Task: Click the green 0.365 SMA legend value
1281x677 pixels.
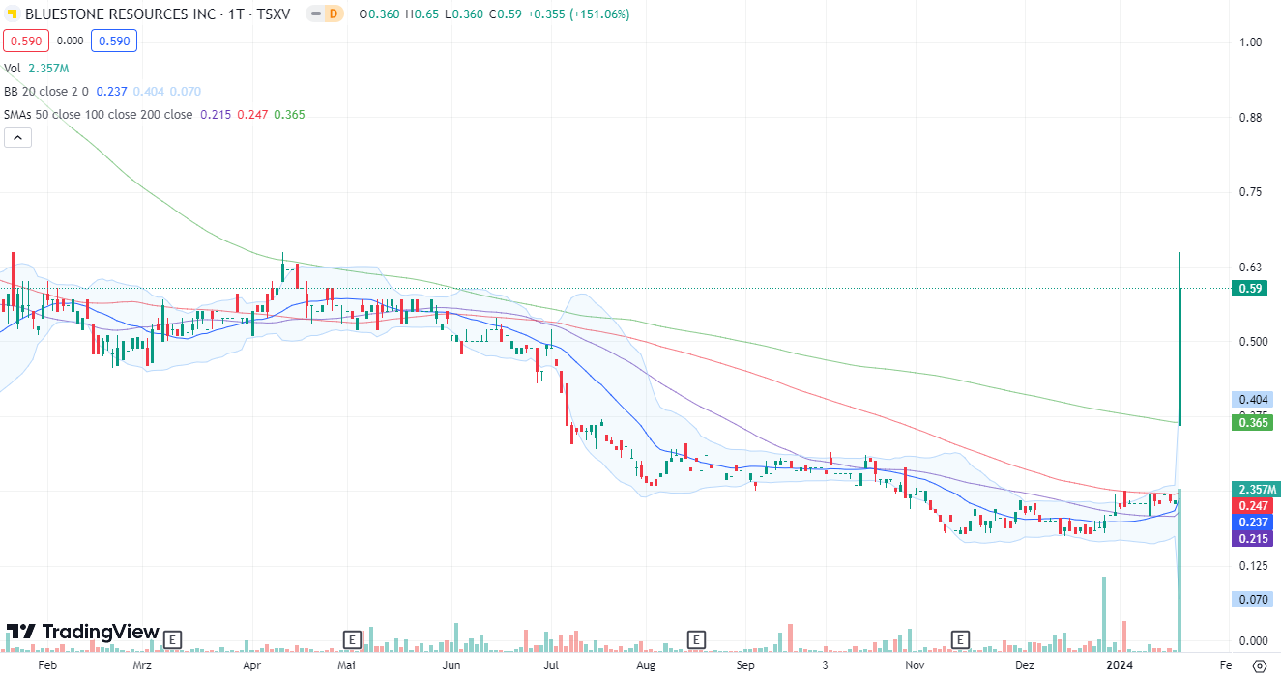Action: click(x=290, y=115)
